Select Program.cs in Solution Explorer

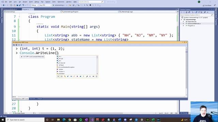tap(191, 26)
